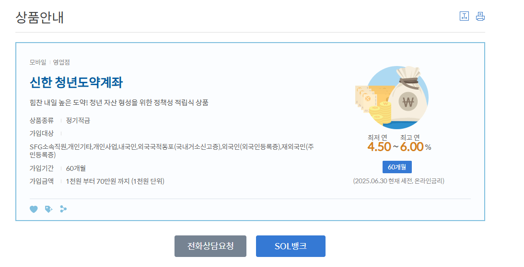Click the minimum rate 4.50 value
Screen dimensions: 524x267
(379, 147)
